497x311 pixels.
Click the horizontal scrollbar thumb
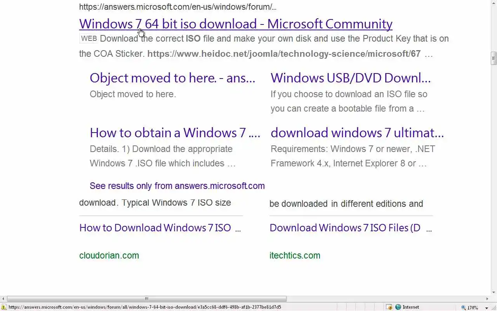click(146, 299)
